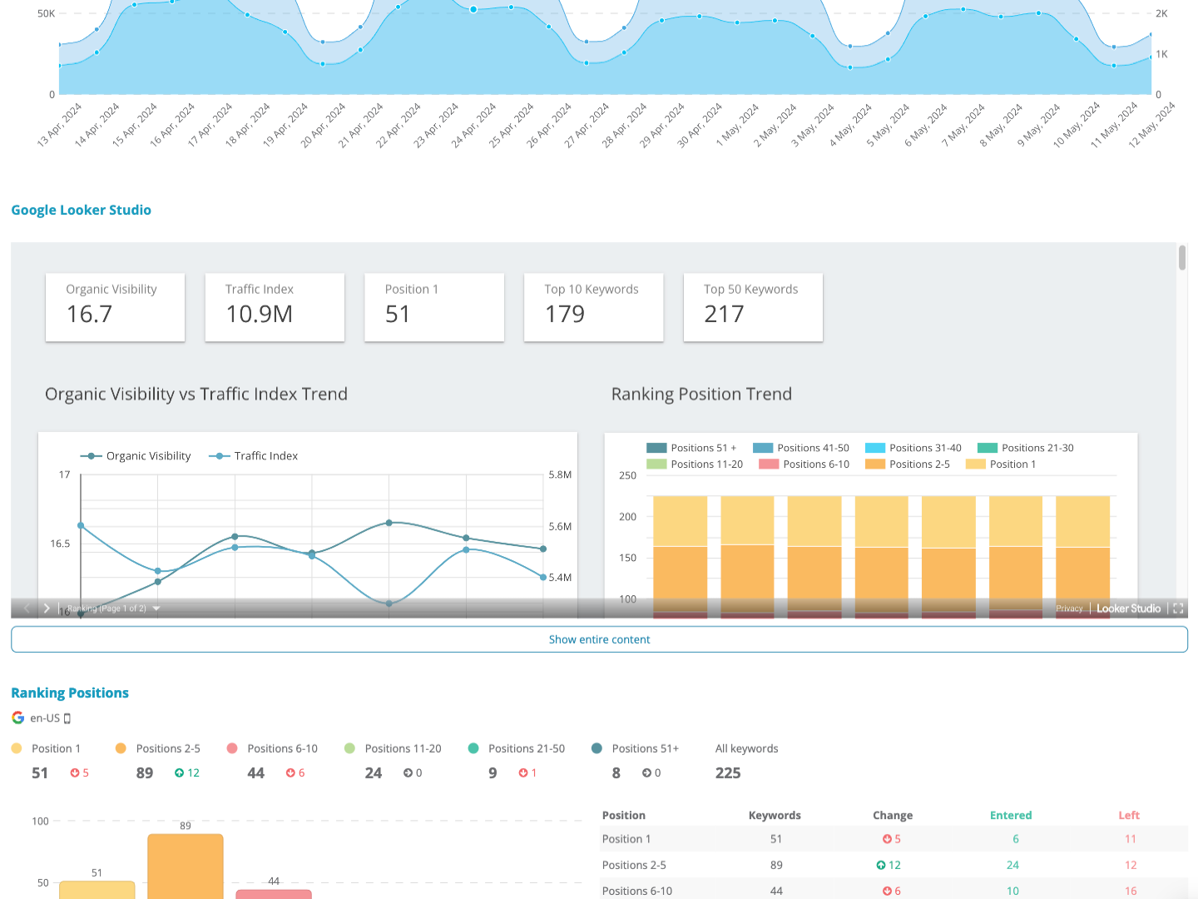Click Left value 11 in Position 1 row
The height and width of the screenshot is (899, 1198).
click(x=1131, y=839)
